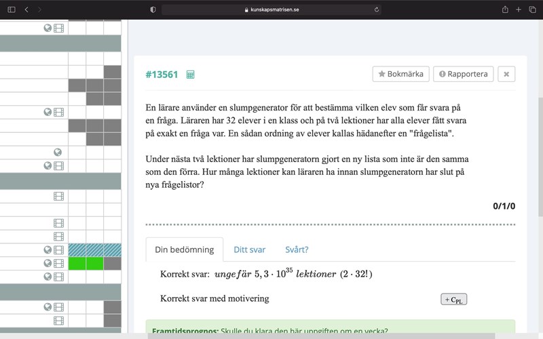Image resolution: width=543 pixels, height=339 pixels.
Task: Click the film icon in the striped-cell row
Action: click(59, 250)
